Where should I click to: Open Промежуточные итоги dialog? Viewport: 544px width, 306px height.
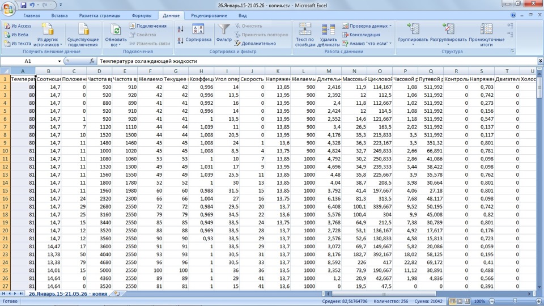click(486, 35)
